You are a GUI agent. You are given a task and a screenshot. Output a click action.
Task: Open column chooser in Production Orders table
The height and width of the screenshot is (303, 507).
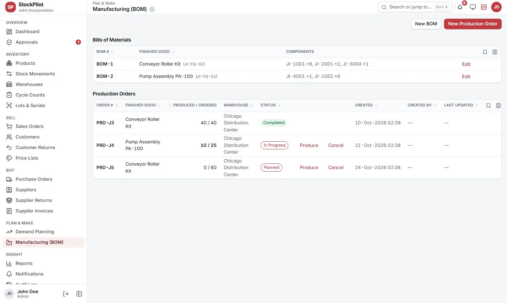(498, 105)
